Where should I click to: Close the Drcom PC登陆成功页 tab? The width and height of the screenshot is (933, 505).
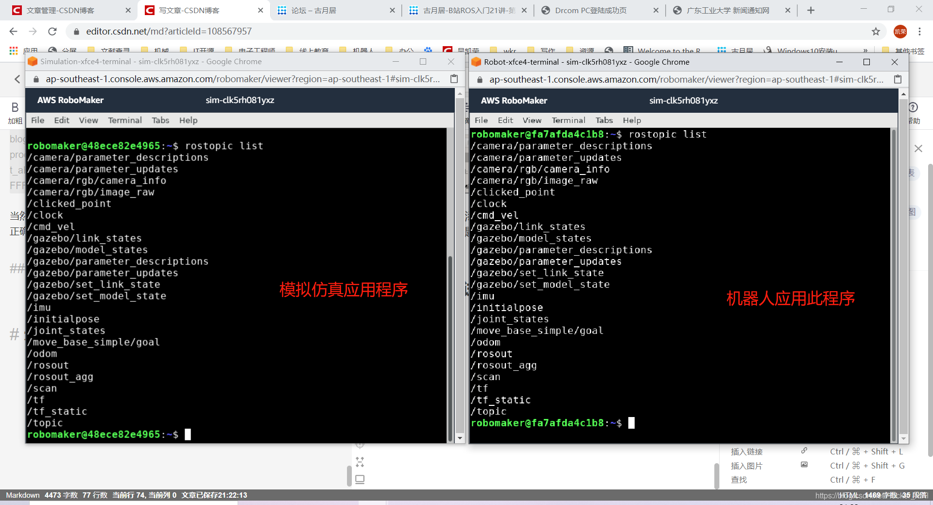coord(656,10)
